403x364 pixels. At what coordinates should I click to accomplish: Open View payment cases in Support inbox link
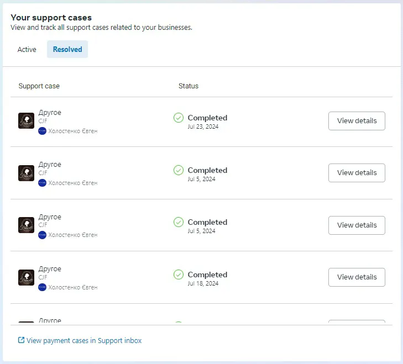pyautogui.click(x=84, y=341)
